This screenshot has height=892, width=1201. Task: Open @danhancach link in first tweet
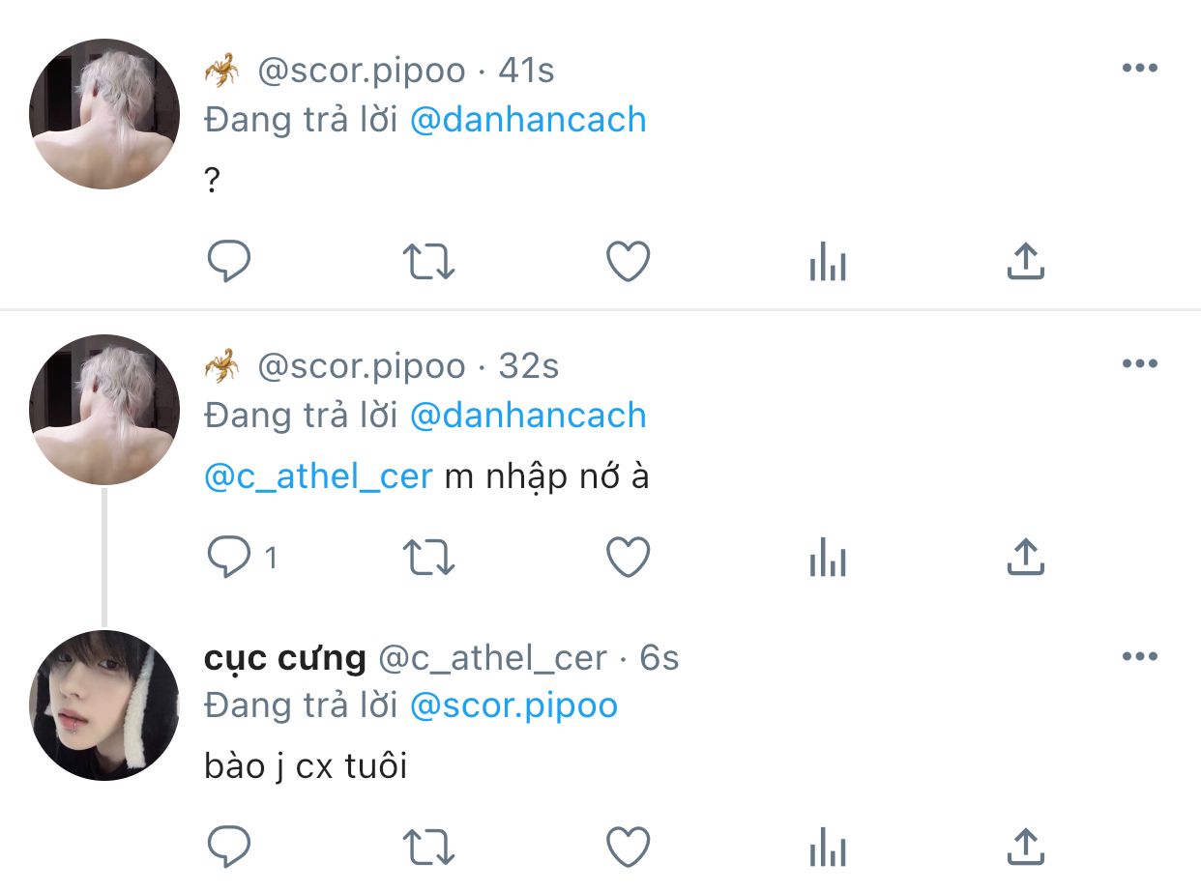point(528,120)
